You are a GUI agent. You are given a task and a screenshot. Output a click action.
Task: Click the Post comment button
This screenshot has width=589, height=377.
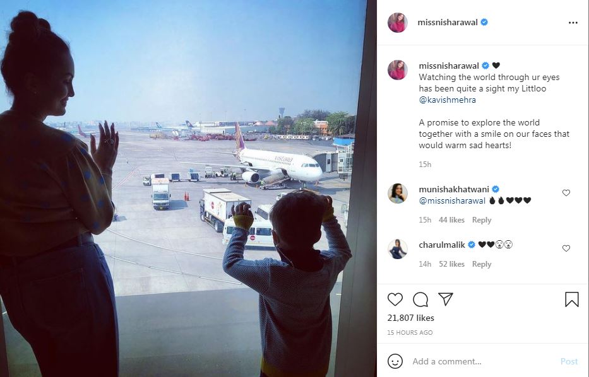click(569, 361)
